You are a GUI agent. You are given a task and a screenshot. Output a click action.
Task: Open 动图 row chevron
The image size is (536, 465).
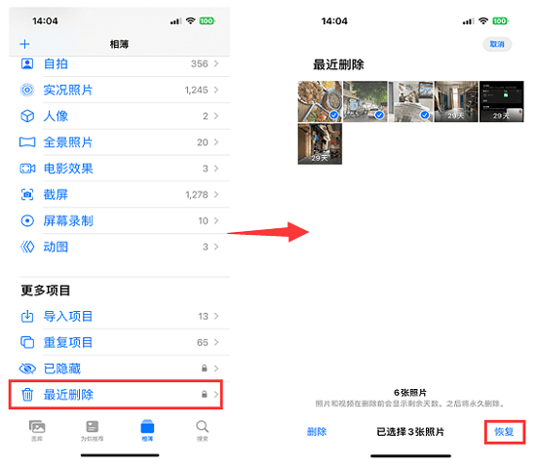216,247
